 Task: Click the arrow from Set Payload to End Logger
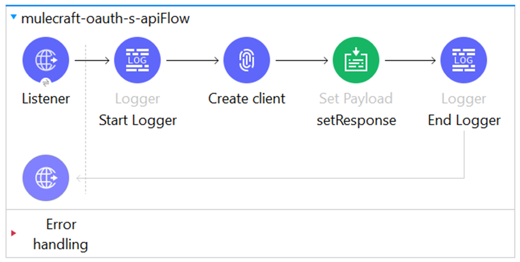click(410, 60)
